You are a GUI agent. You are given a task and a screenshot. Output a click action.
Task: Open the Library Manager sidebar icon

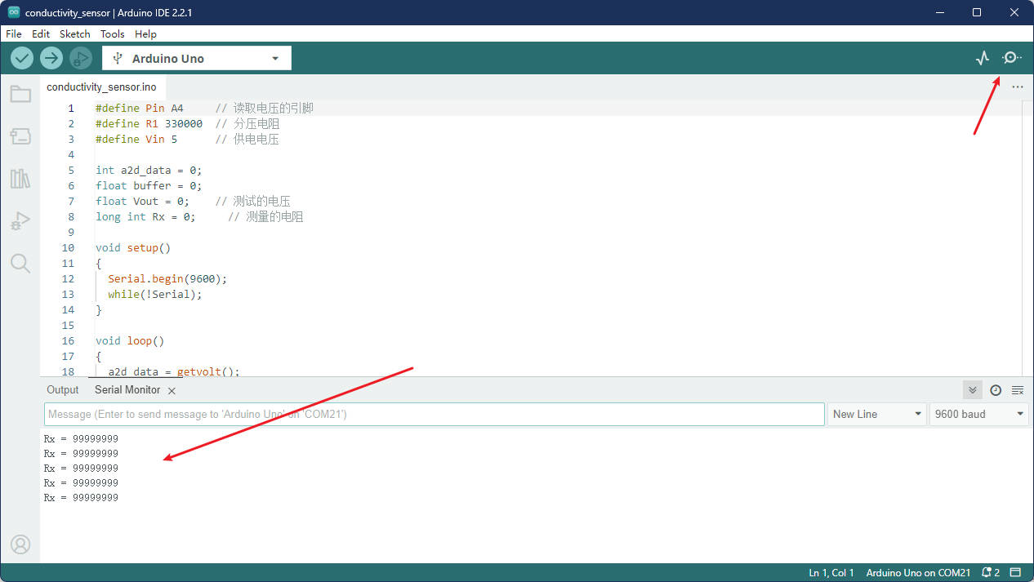(20, 179)
